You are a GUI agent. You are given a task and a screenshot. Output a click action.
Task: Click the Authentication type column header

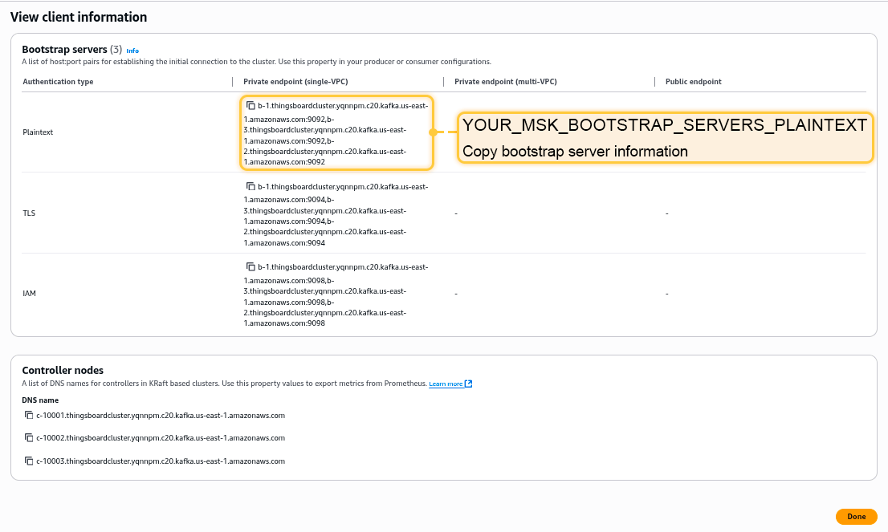pos(58,82)
